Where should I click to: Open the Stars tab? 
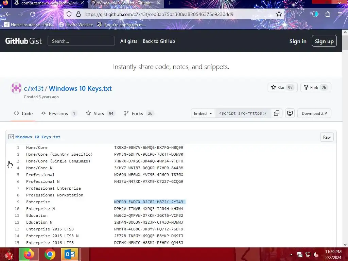pos(100,114)
